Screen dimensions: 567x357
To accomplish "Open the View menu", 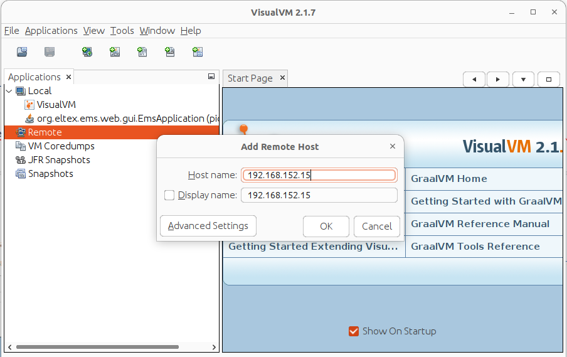I will [94, 31].
